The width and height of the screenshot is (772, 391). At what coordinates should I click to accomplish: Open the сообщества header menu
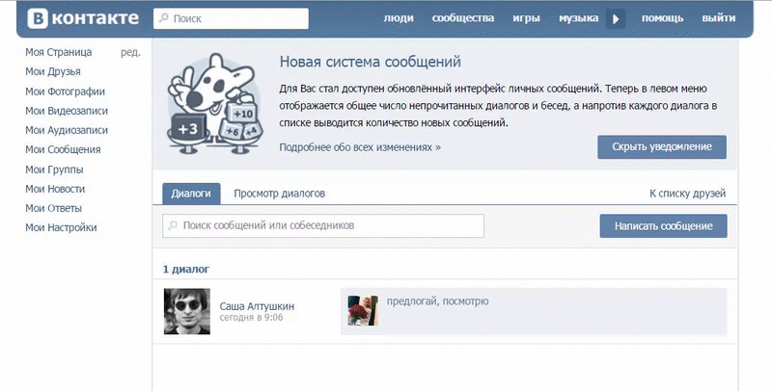tap(463, 18)
